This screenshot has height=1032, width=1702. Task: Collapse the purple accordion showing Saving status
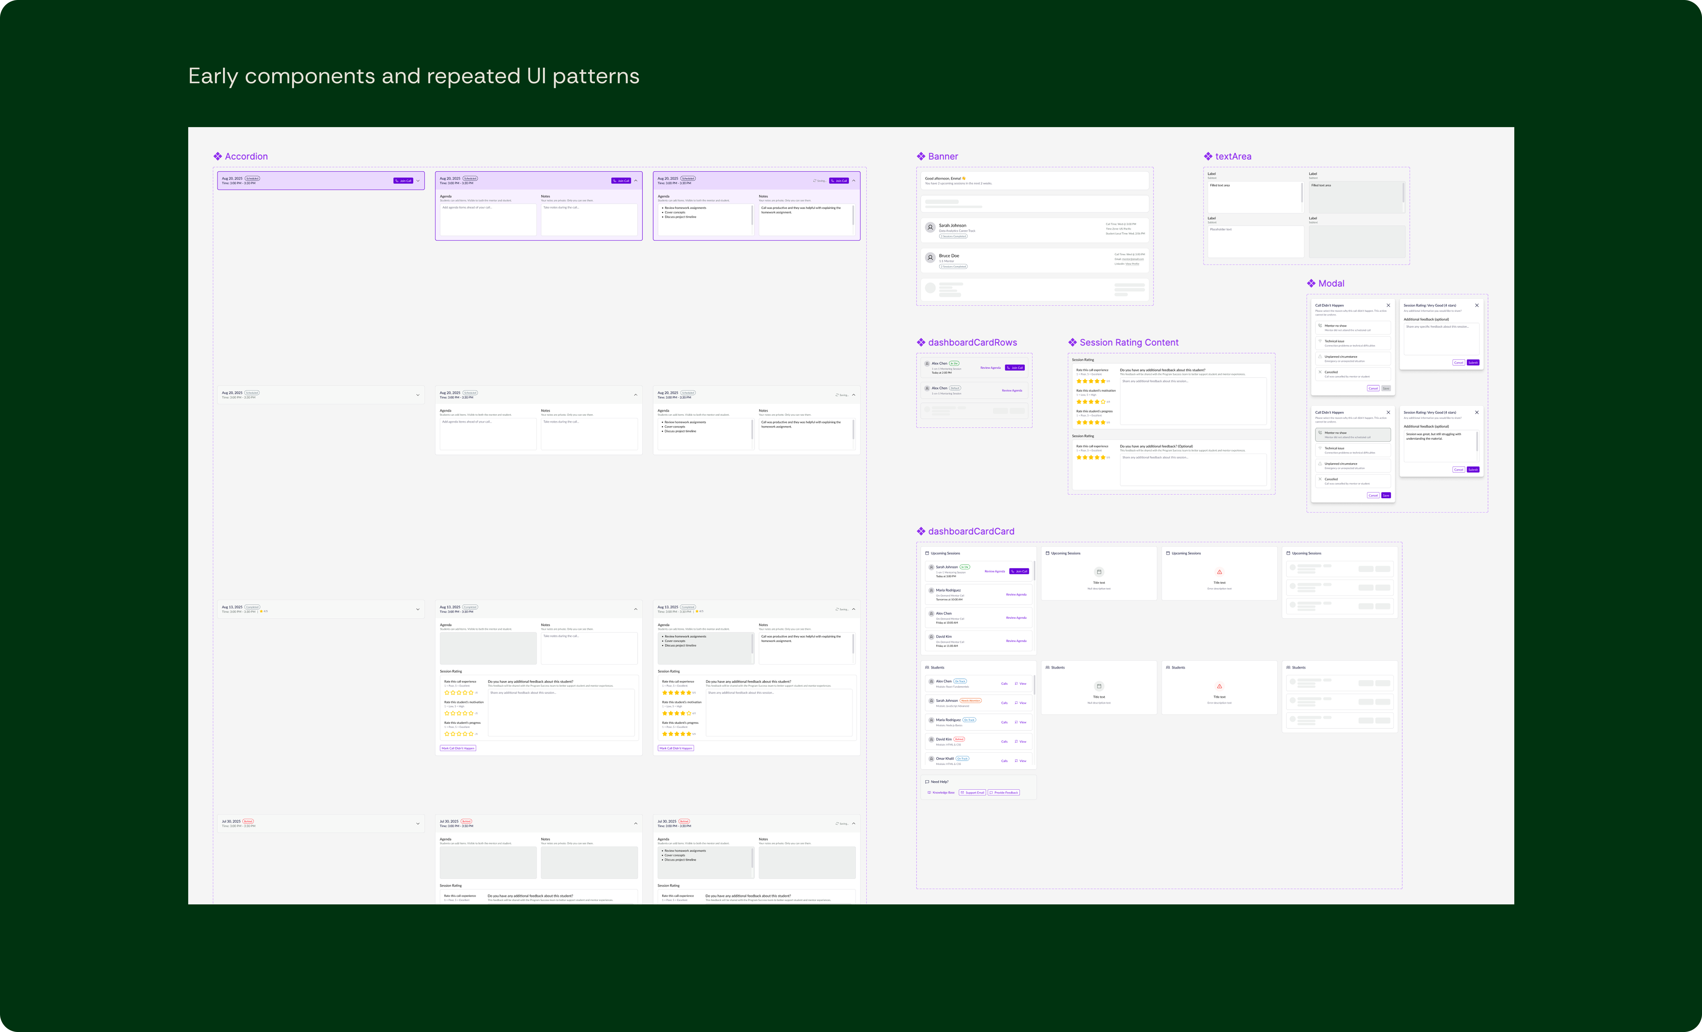[x=854, y=181]
